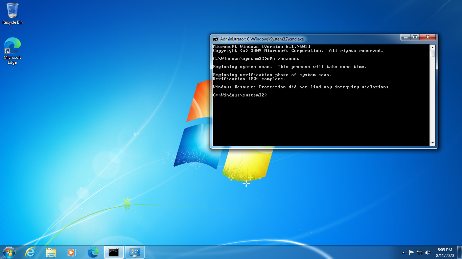Viewport: 462px width, 259px height.
Task: Select the Microsoft Edge desktop shortcut
Action: click(x=13, y=51)
